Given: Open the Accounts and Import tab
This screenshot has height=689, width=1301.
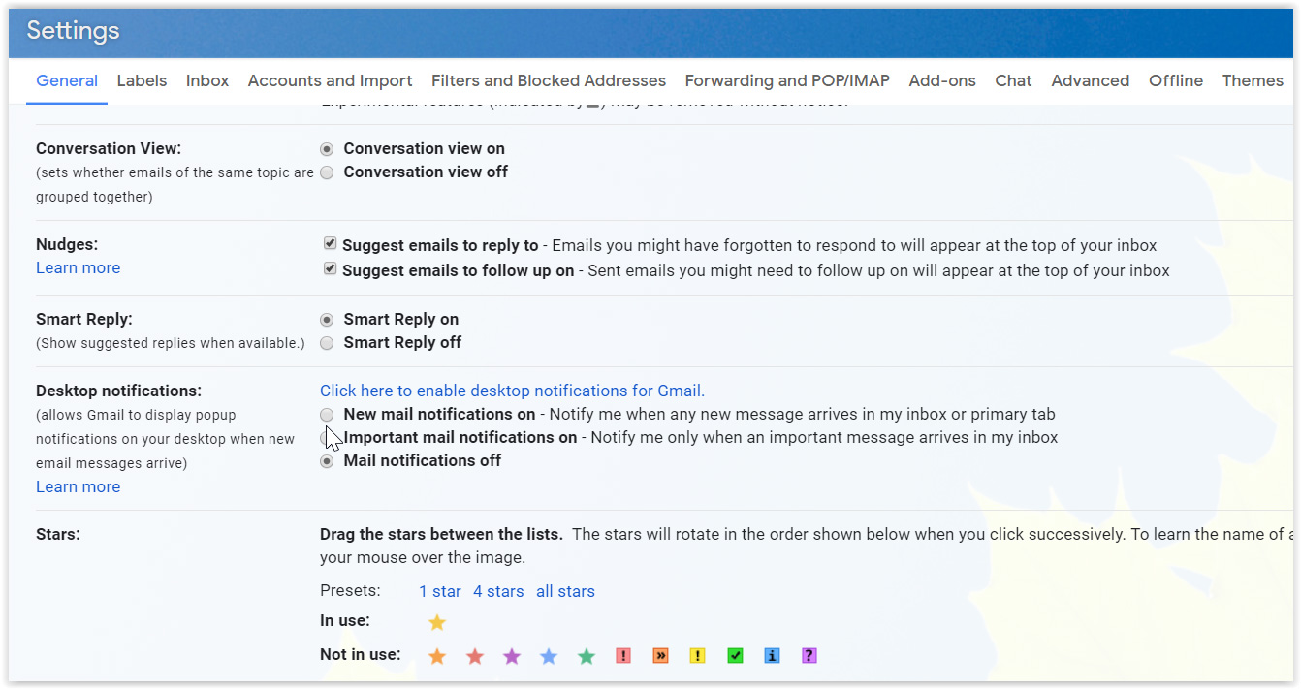Looking at the screenshot, I should (x=330, y=81).
